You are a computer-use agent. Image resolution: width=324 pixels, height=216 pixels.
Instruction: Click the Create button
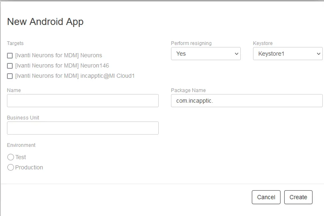tap(298, 197)
